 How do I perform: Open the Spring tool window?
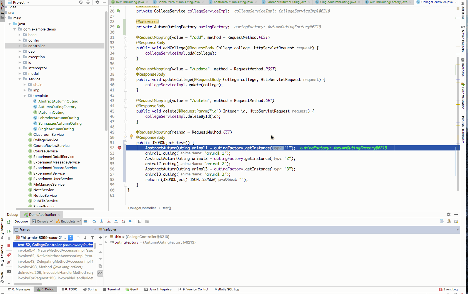pyautogui.click(x=90, y=289)
